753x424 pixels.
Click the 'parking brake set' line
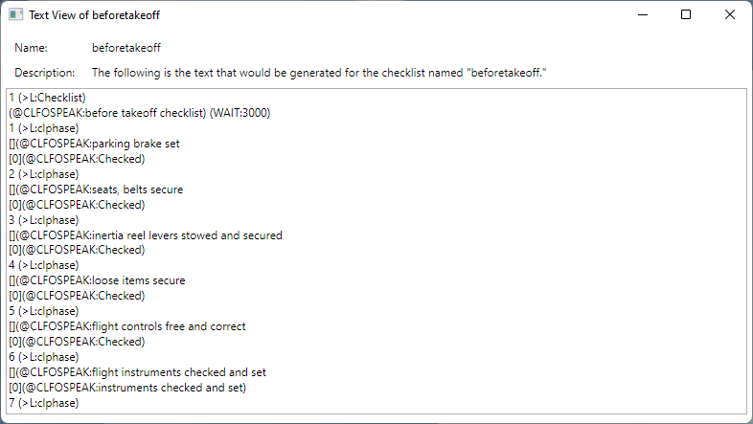[x=94, y=144]
